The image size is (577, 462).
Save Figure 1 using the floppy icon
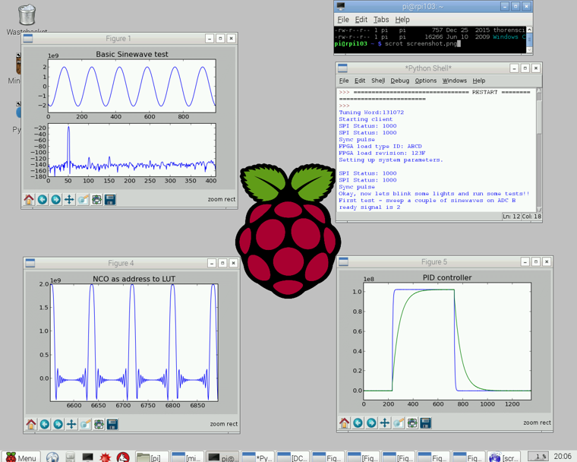[110, 200]
